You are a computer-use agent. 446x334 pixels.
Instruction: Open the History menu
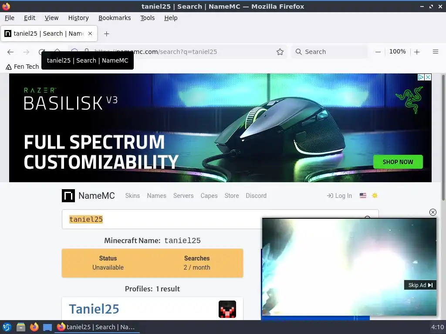(78, 18)
